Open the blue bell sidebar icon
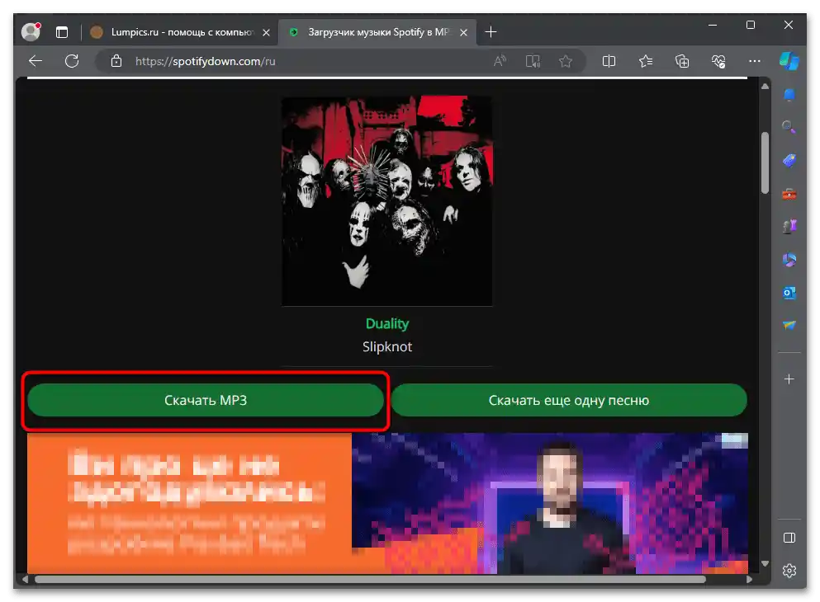 coord(789,95)
